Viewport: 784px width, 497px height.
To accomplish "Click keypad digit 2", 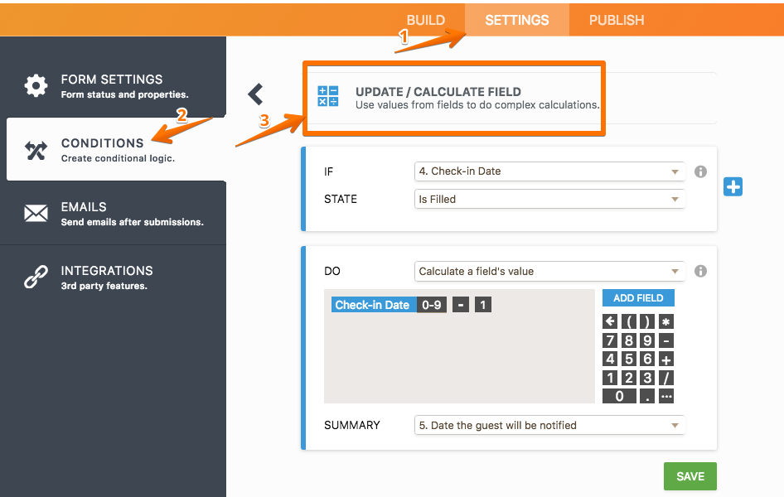I will (628, 378).
